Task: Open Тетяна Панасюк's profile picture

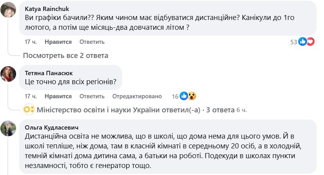Action: click(8, 74)
